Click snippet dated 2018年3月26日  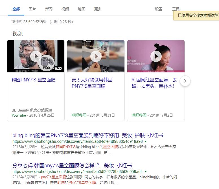click(94, 150)
